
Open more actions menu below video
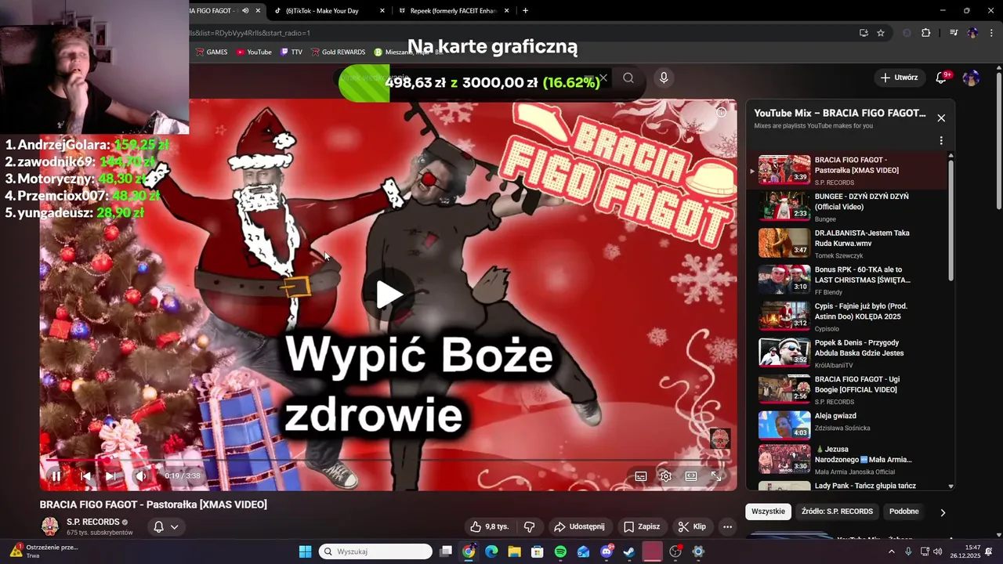coord(727,526)
